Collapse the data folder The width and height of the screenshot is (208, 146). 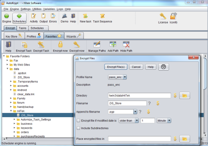[x=8, y=69]
